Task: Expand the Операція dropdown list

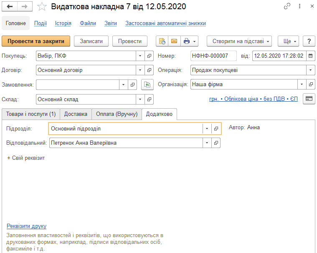Action: pyautogui.click(x=311, y=70)
